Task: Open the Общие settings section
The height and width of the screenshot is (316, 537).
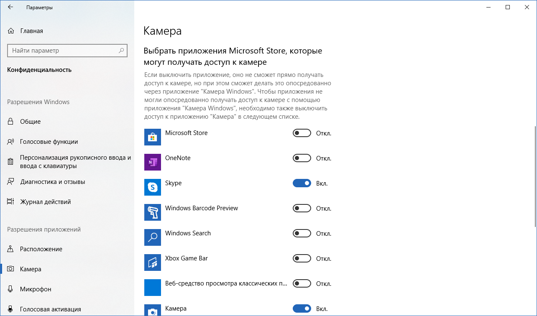Action: 67,122
